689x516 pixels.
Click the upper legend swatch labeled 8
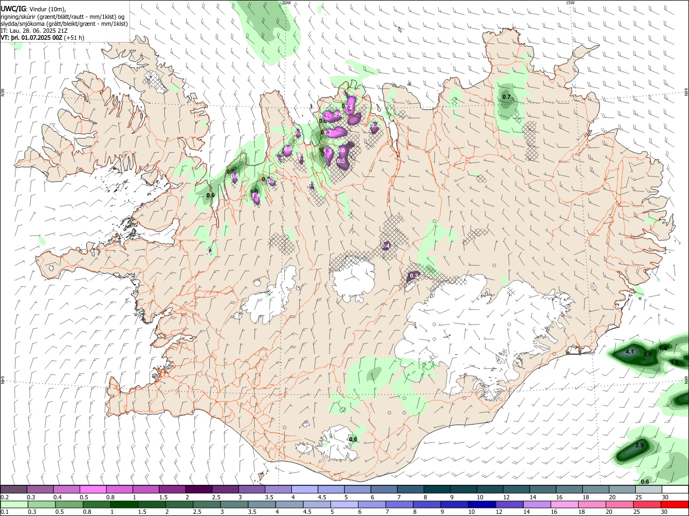436,489
